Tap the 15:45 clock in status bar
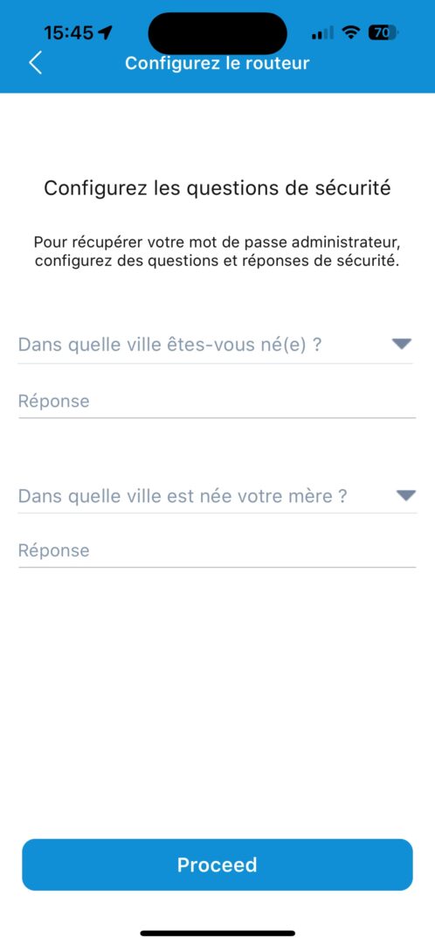The height and width of the screenshot is (945, 435). click(x=69, y=32)
